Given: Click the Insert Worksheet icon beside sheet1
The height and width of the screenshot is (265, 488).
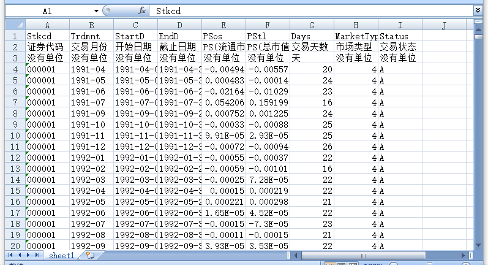Looking at the screenshot, I should pyautogui.click(x=90, y=255).
